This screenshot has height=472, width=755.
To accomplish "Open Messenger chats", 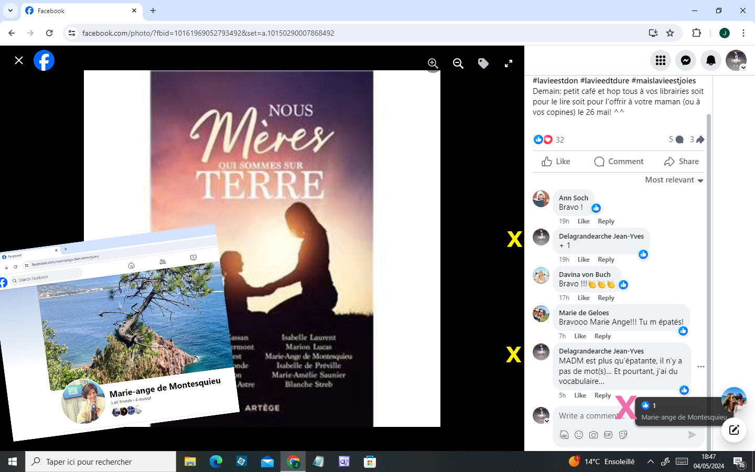I will pos(686,60).
